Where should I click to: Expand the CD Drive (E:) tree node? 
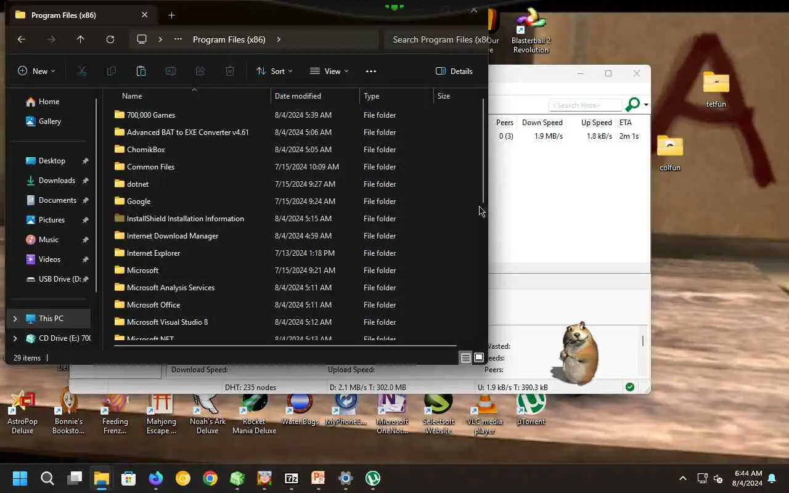[15, 338]
